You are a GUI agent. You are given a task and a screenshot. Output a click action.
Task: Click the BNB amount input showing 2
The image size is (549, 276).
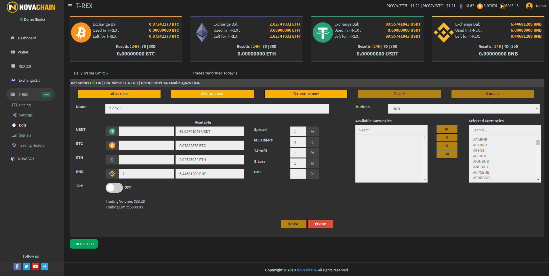coord(146,174)
